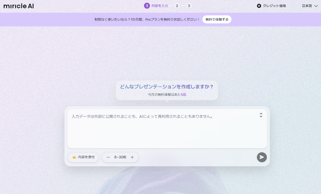Click the Pro plan promotion banner text
Screen dimensions: 321x194
(147, 19)
